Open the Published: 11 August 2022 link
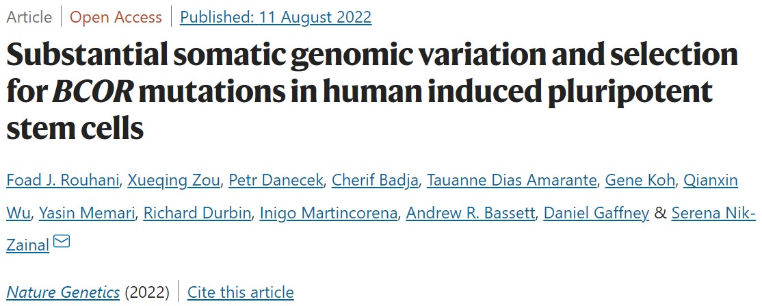Viewport: 762px width, 306px height. [276, 17]
